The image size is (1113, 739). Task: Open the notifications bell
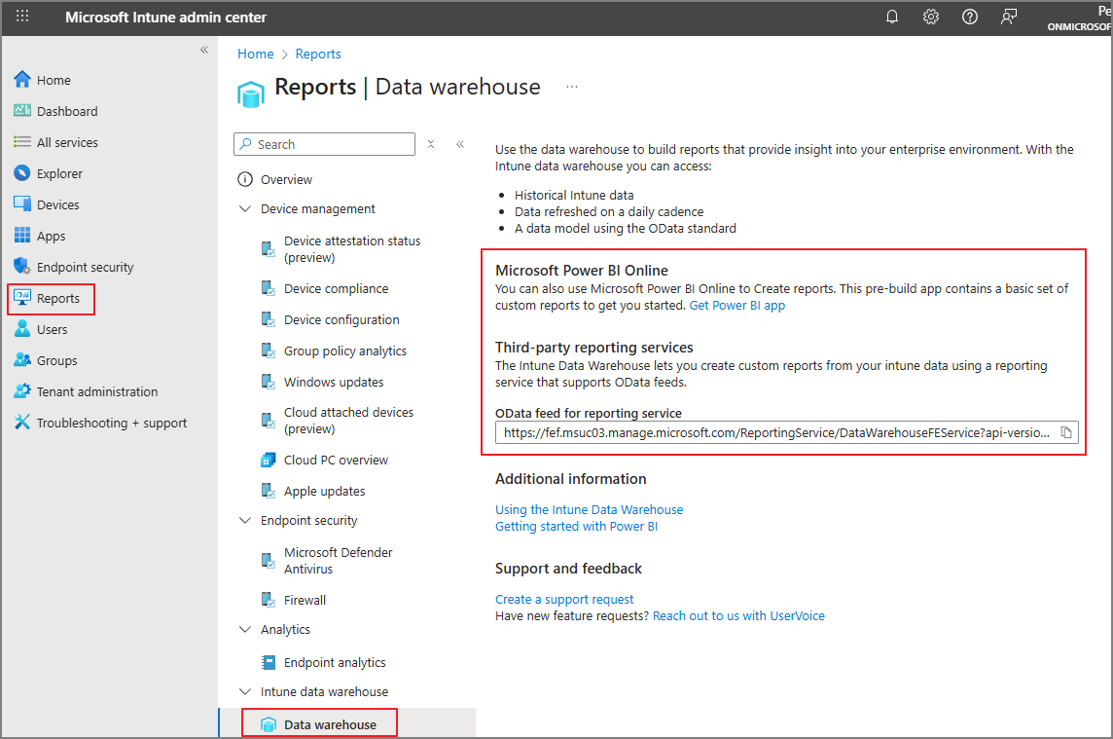[x=892, y=17]
